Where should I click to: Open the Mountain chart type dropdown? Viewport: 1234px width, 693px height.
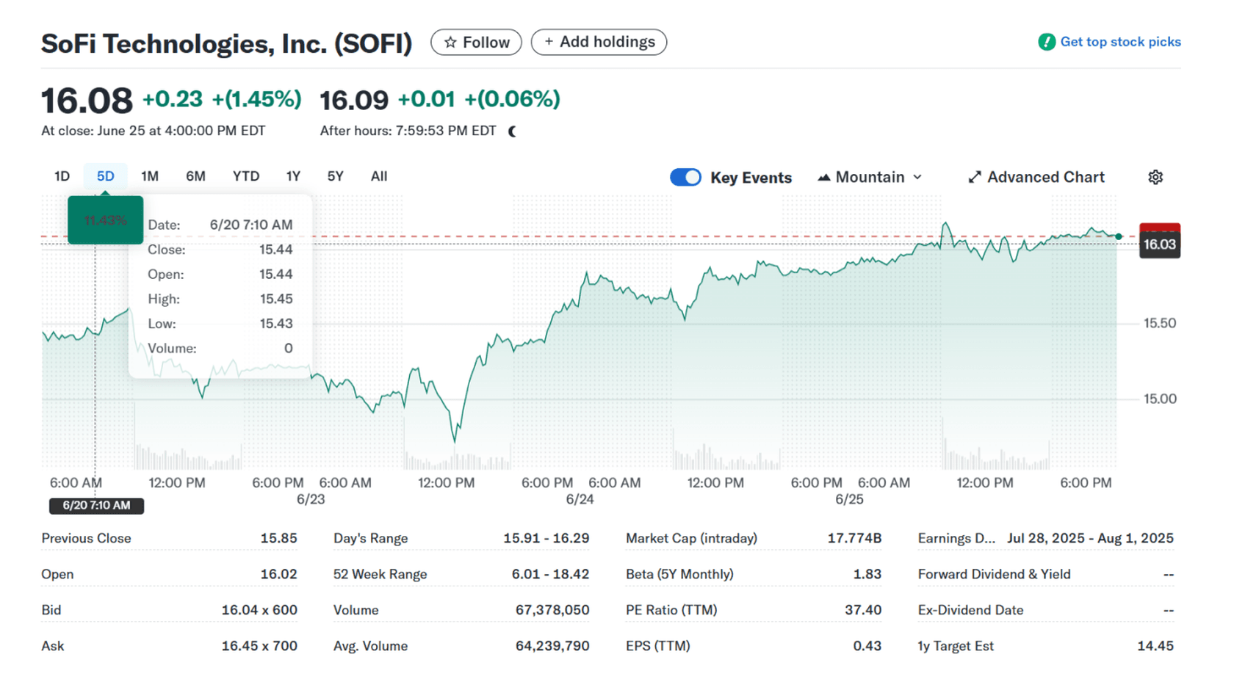870,177
